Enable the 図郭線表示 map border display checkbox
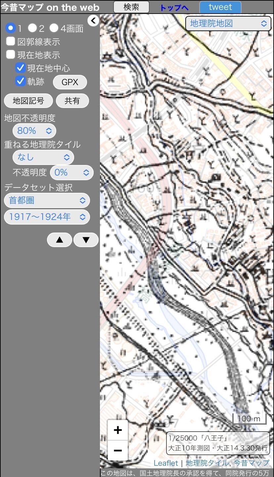 pos(10,41)
